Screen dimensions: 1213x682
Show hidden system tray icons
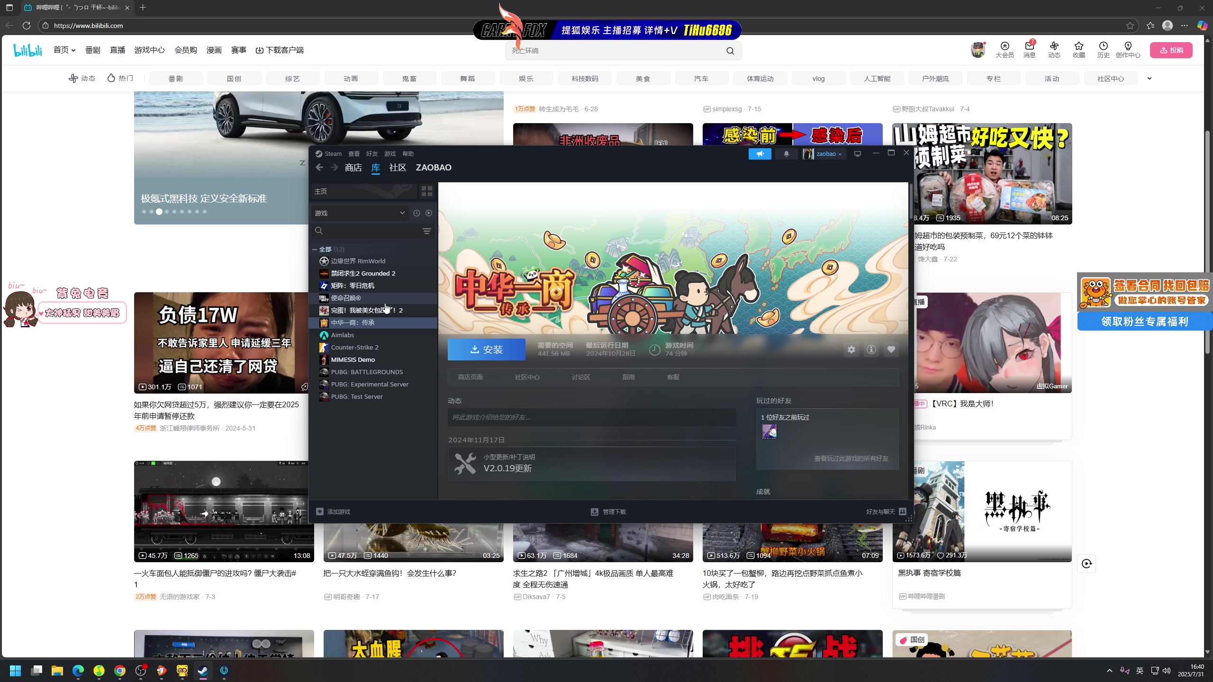[1109, 671]
